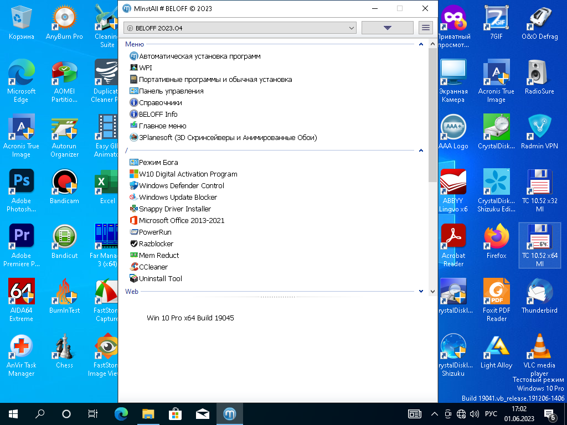This screenshot has height=425, width=567.
Task: Select Snappy Driver Installer item
Action: [x=171, y=209]
